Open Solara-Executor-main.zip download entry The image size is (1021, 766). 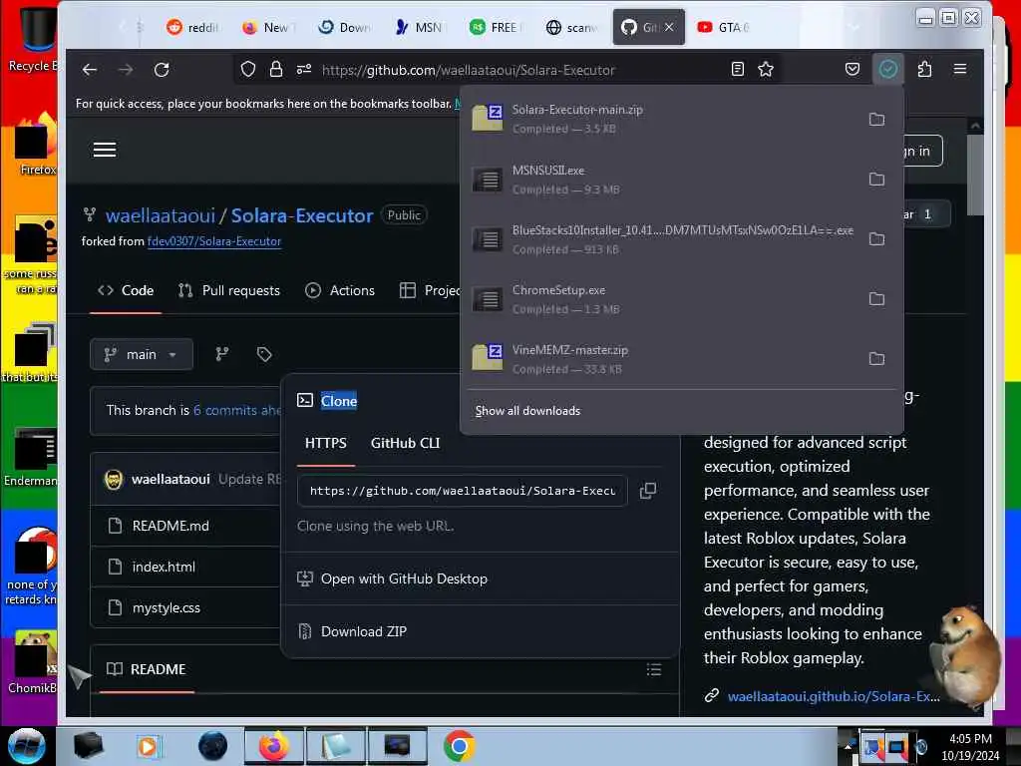click(x=664, y=120)
